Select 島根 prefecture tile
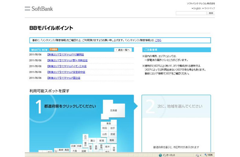The image size is (240, 157). (x=61, y=150)
